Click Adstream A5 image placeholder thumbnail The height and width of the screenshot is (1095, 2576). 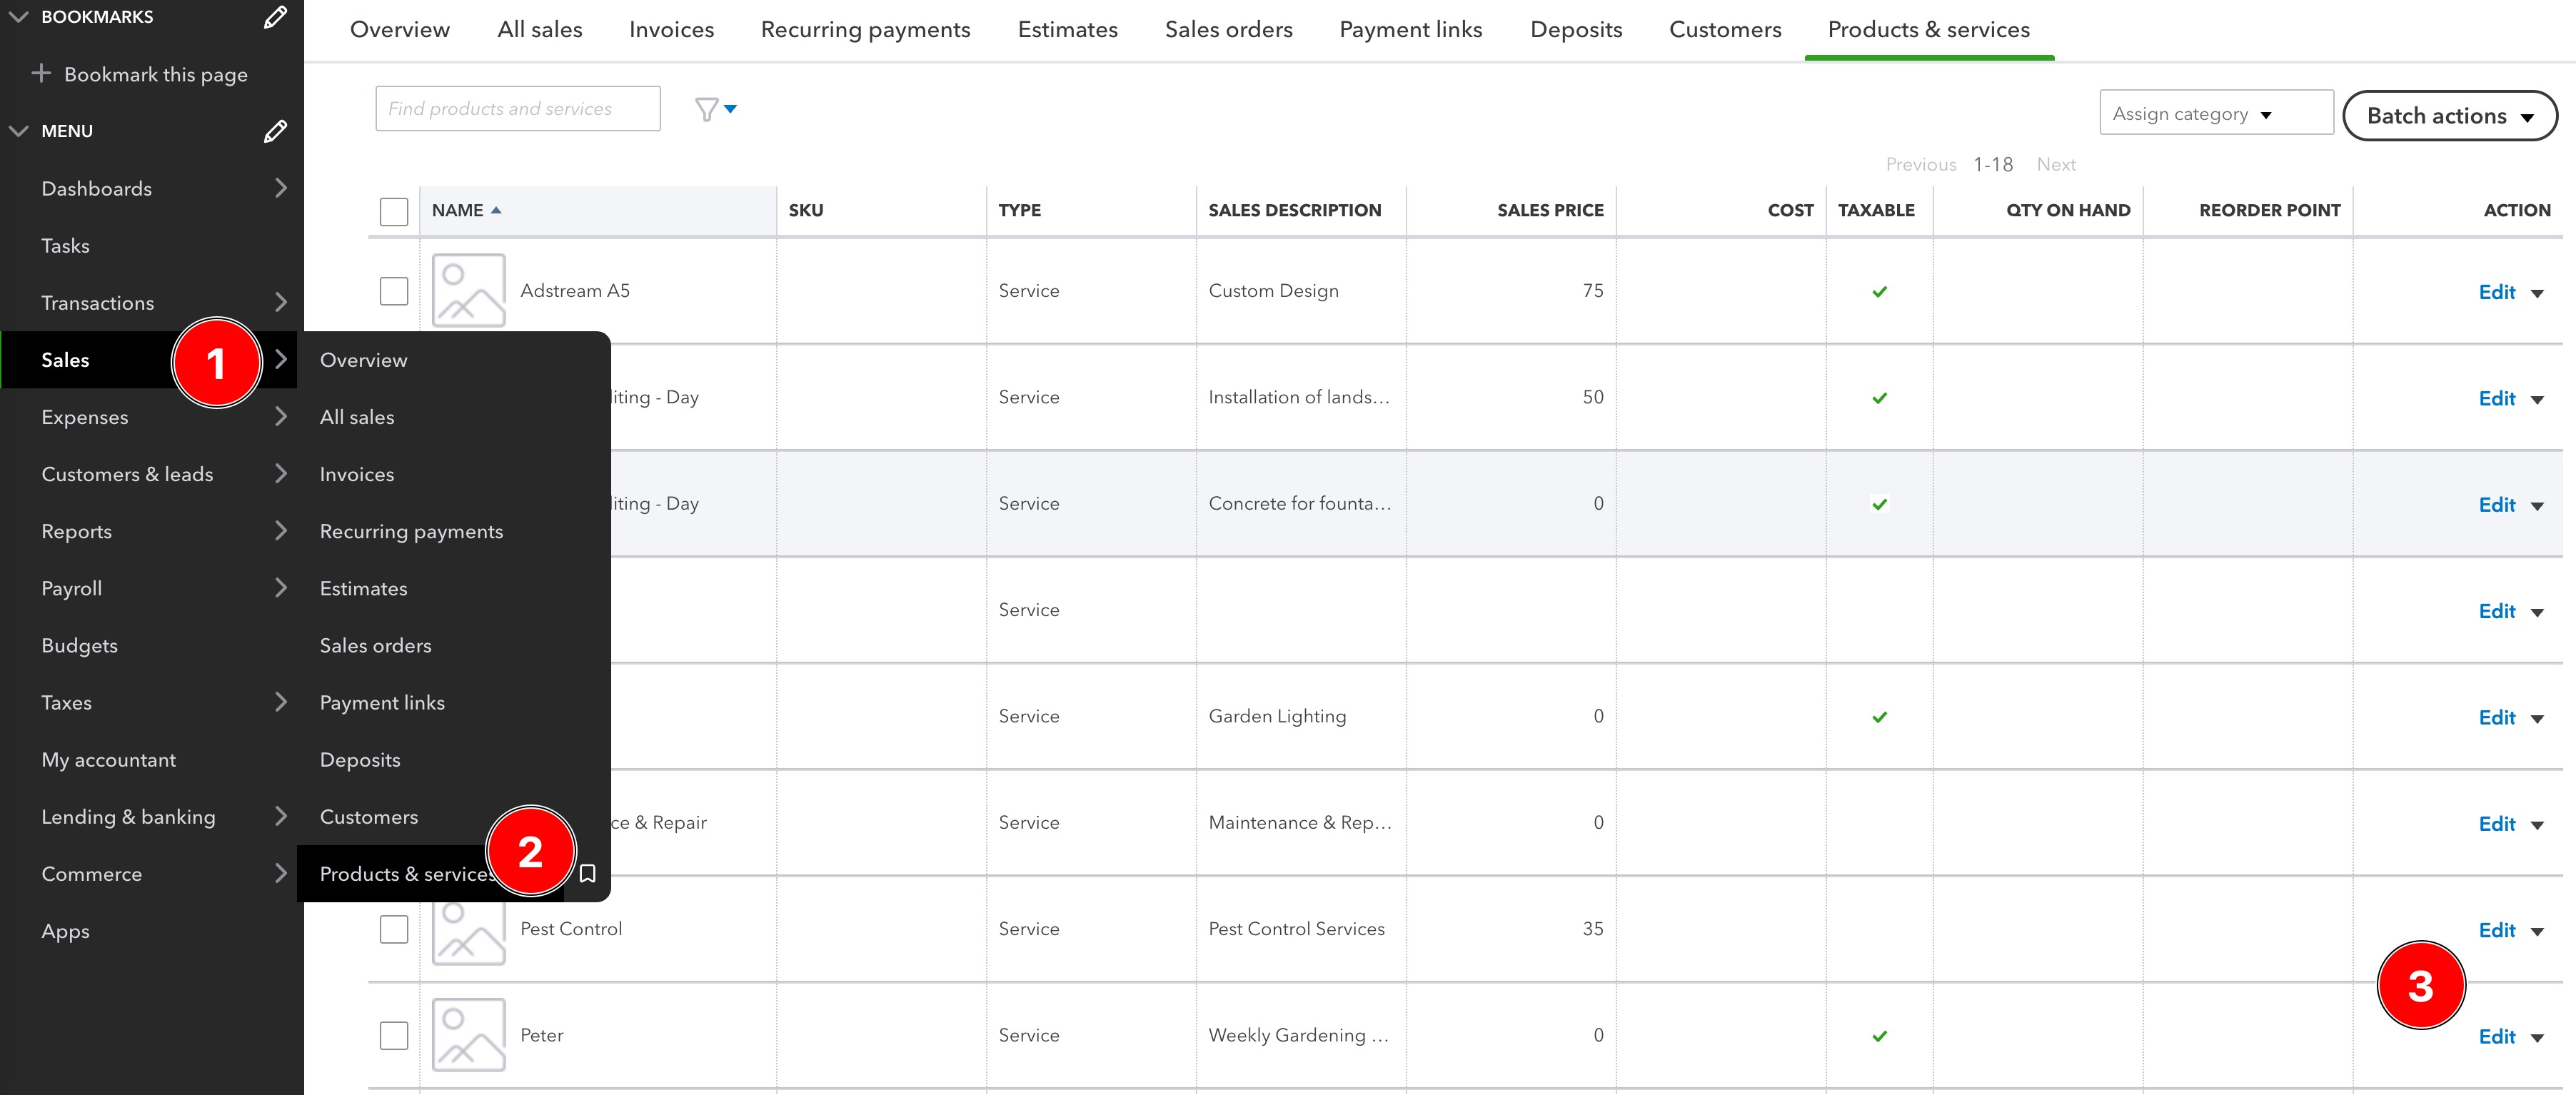(468, 290)
